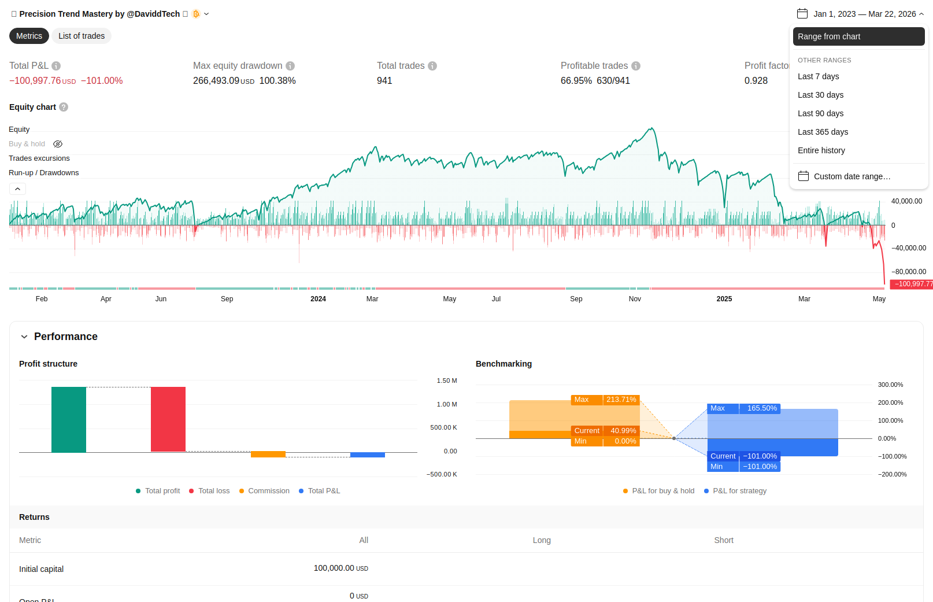Click the info icon next to Profitable trades
Viewport: 933px width, 602px height.
pos(636,66)
